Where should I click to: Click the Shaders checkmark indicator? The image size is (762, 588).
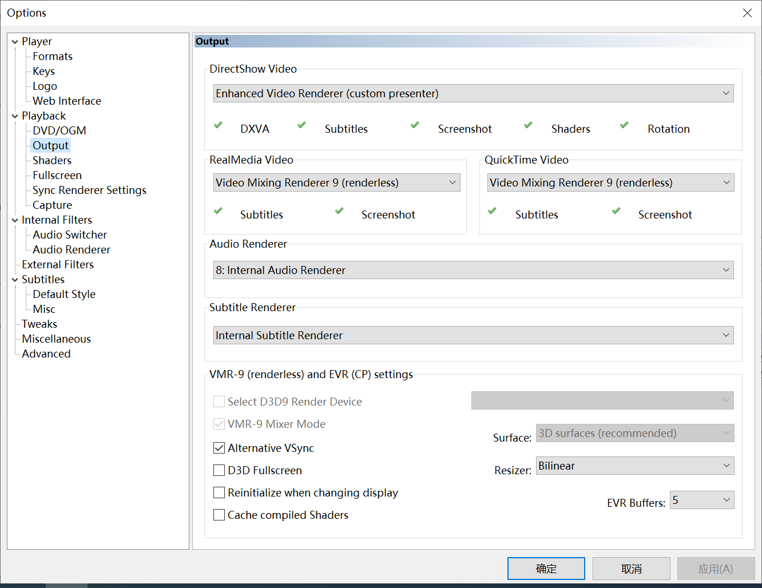(x=527, y=126)
